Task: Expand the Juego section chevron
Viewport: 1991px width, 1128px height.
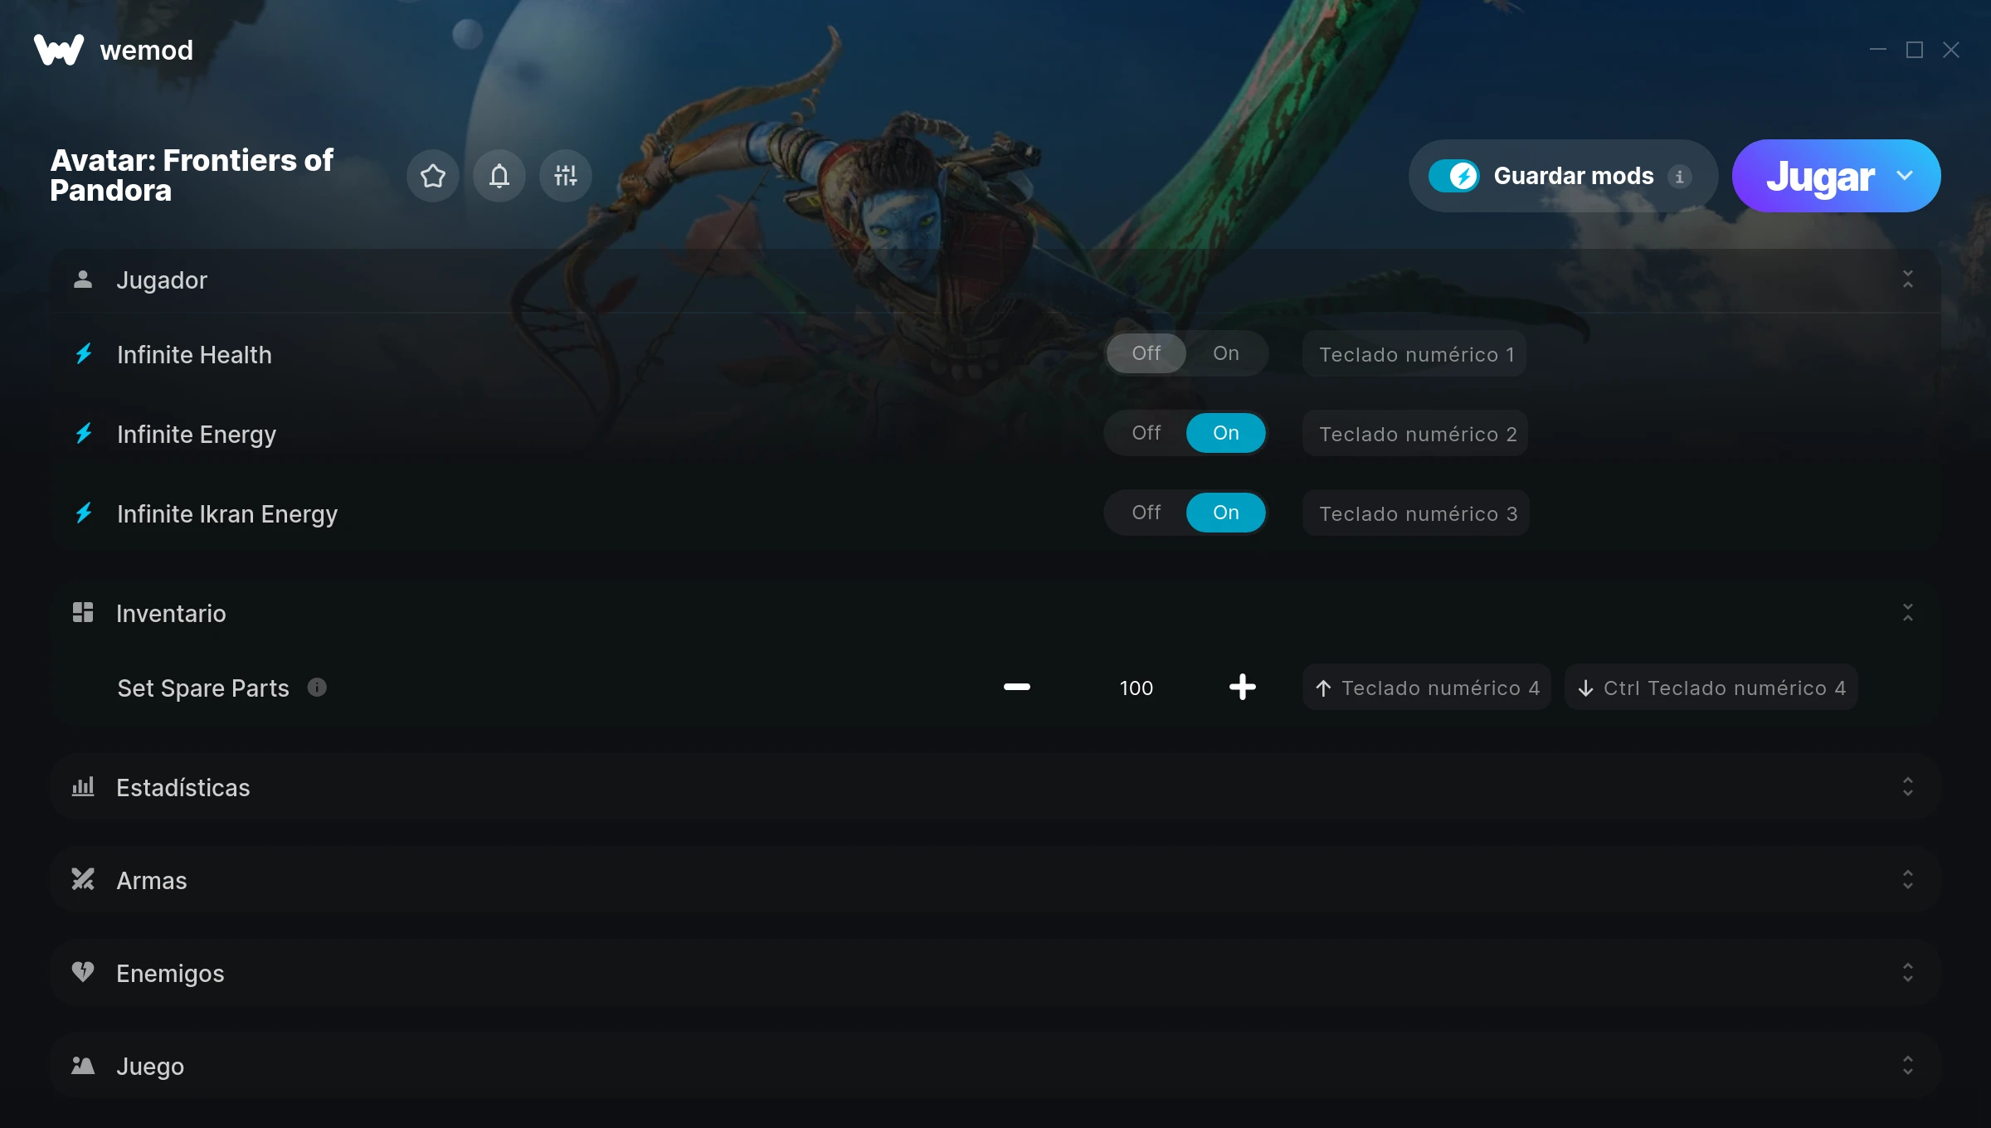Action: click(x=1908, y=1065)
